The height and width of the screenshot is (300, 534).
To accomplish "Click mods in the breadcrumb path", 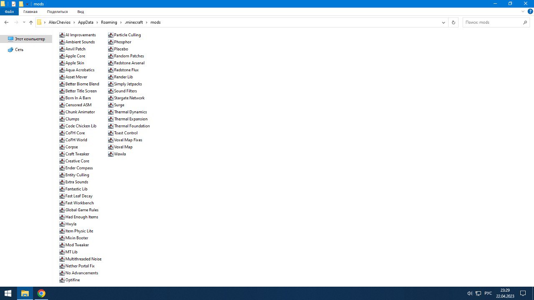I will click(156, 22).
